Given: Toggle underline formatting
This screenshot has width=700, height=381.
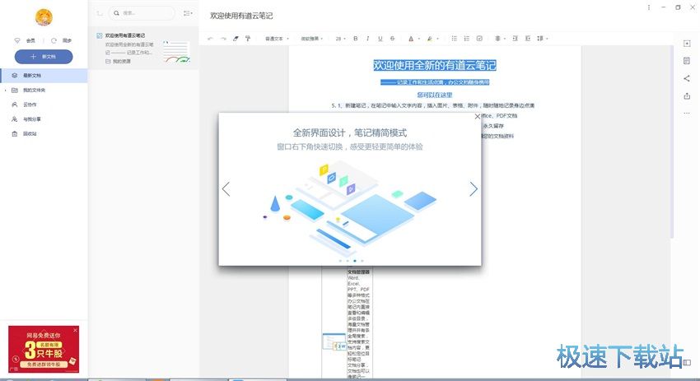Looking at the screenshot, I should (380, 39).
